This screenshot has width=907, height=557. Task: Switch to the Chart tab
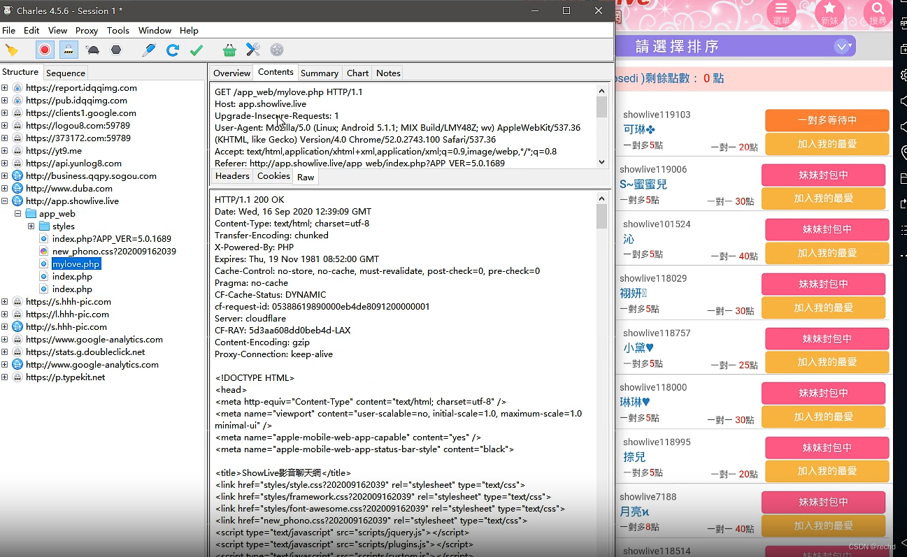click(x=357, y=73)
